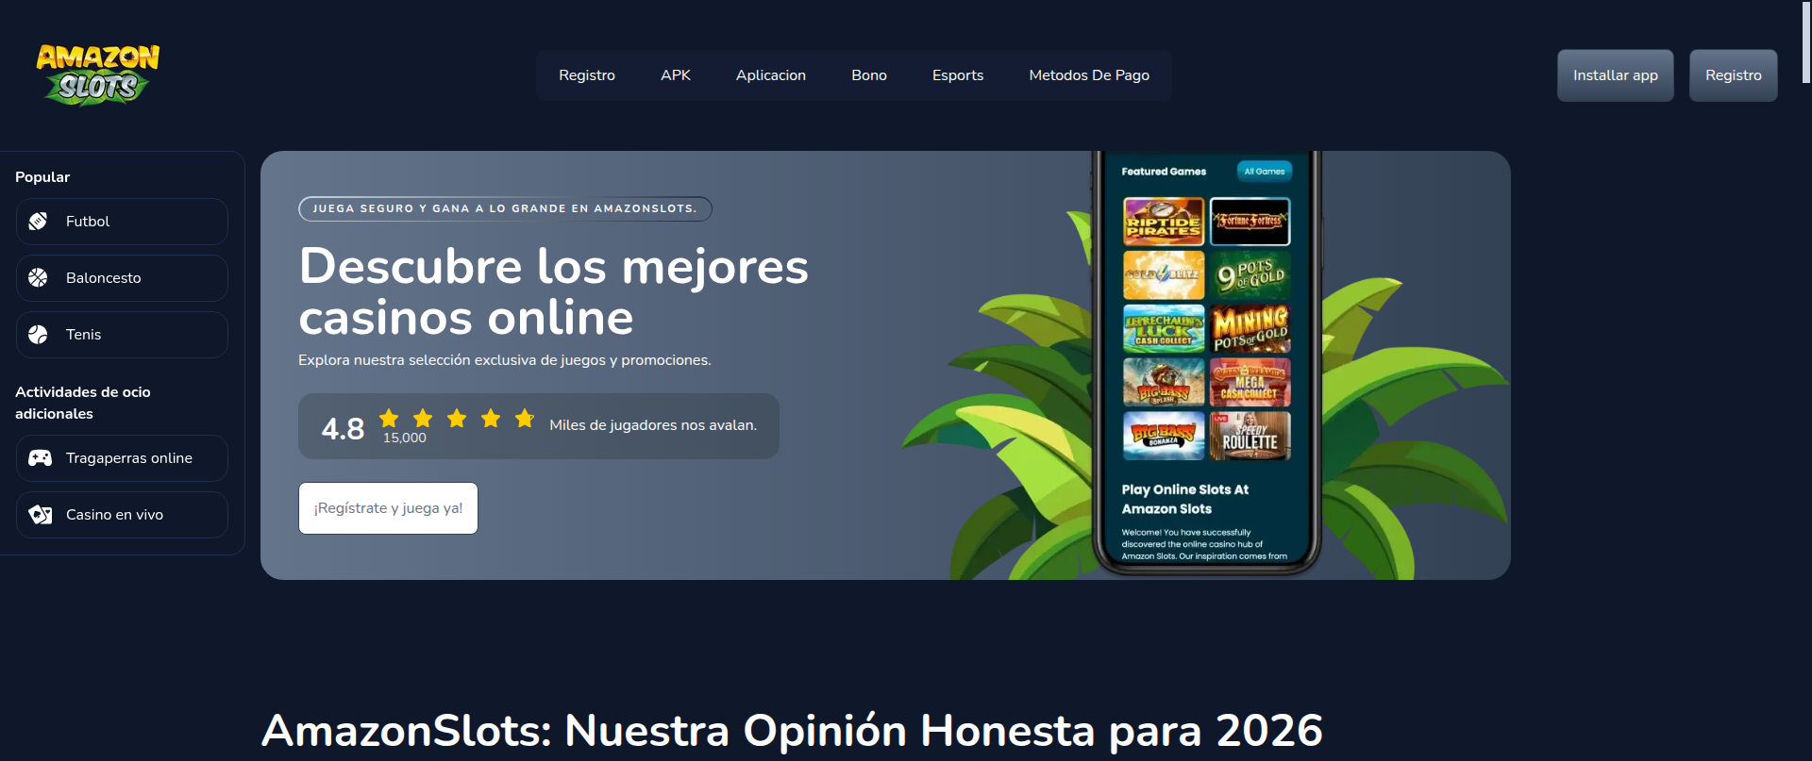Open the Tenis sidebar link
1812x761 pixels.
(122, 335)
